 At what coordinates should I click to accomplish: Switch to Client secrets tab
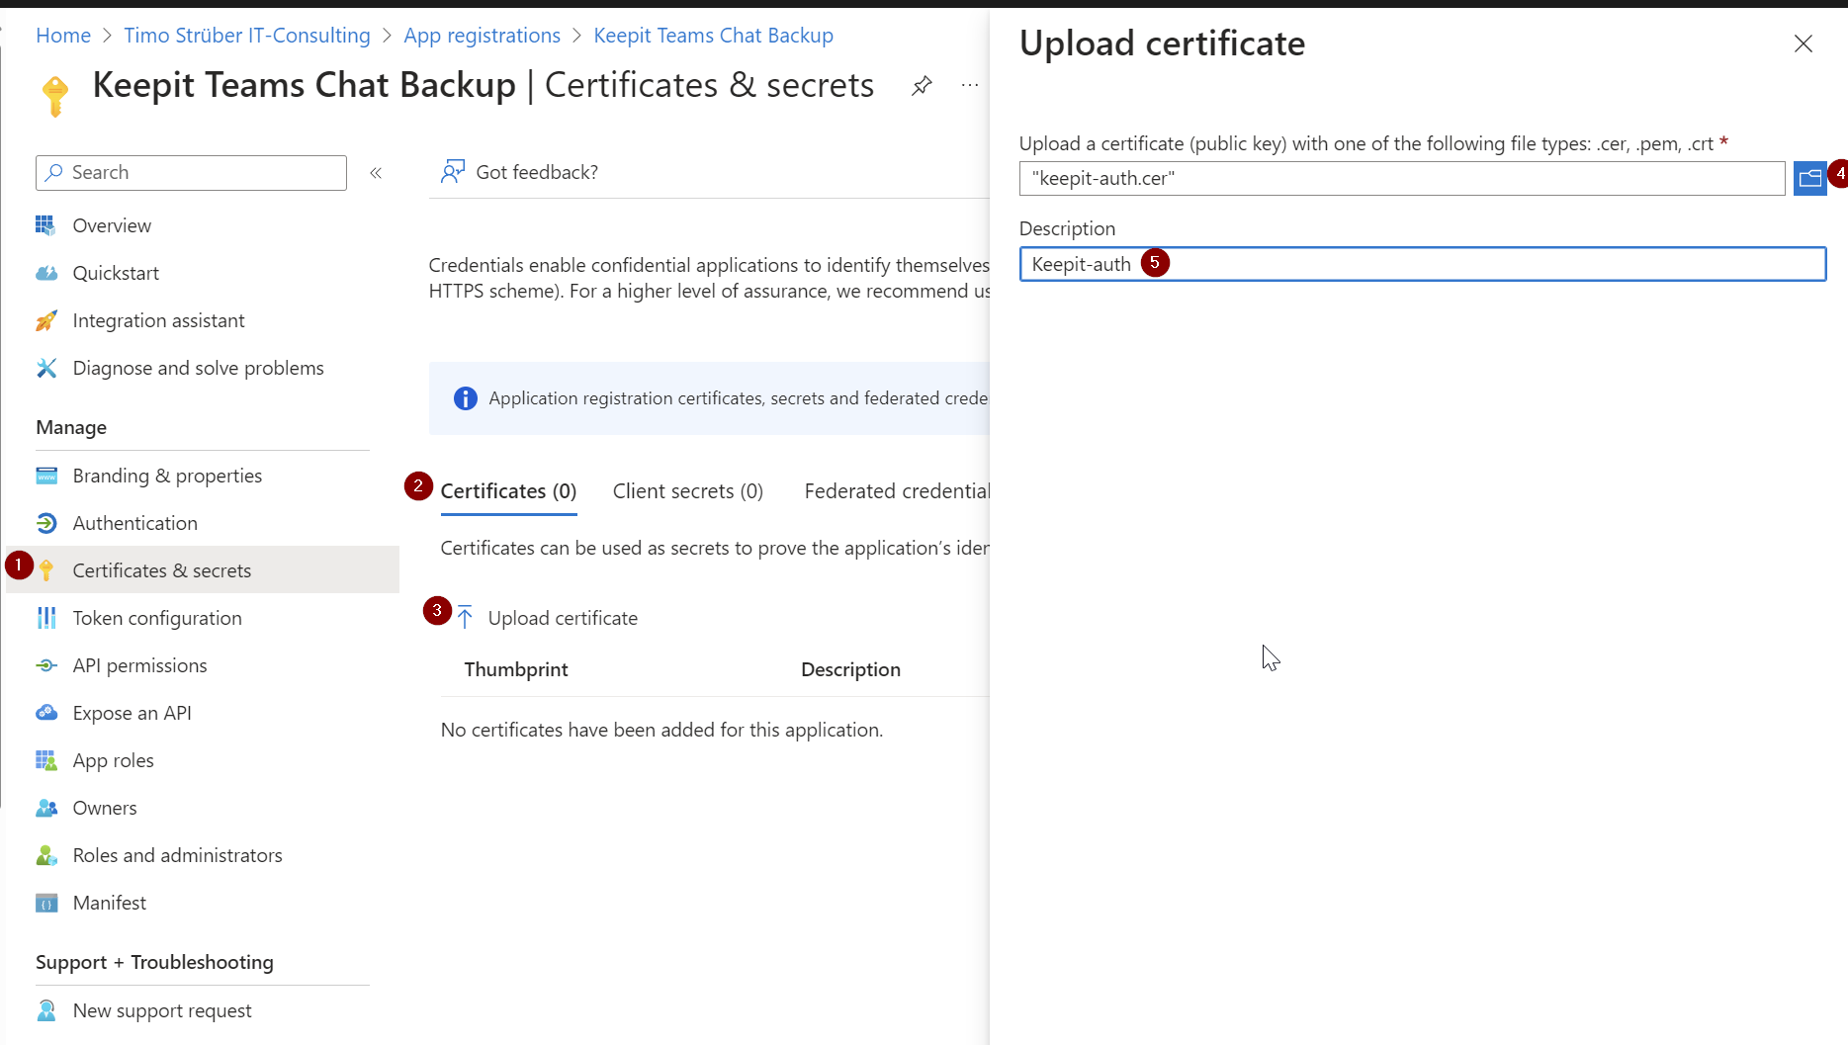(687, 491)
